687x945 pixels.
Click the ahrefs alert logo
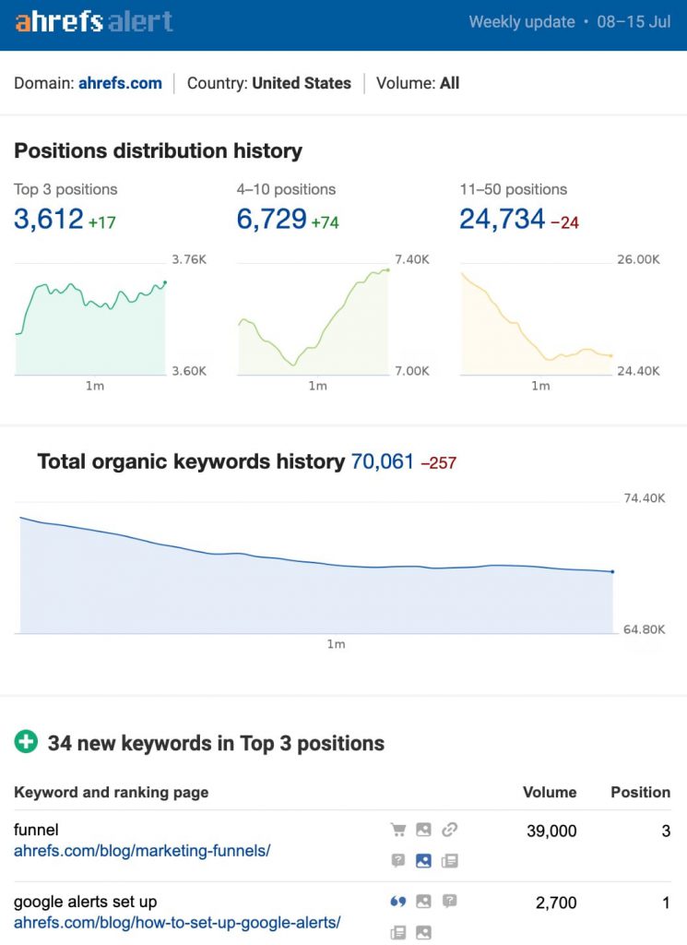[x=94, y=22]
